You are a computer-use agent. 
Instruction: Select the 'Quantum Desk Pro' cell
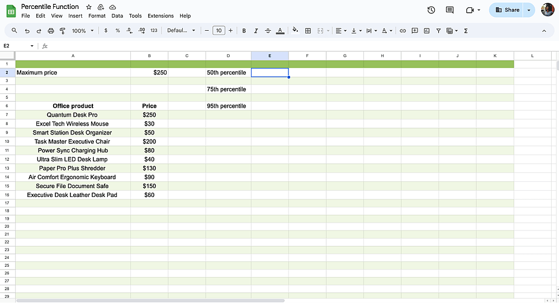(73, 114)
